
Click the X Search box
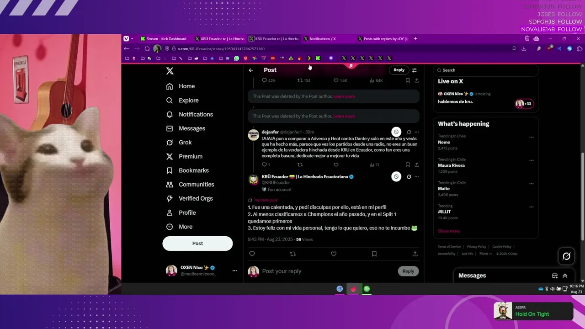[x=486, y=70]
